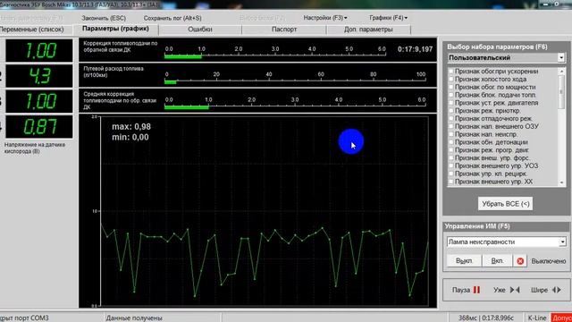This screenshot has width=572, height=322.
Task: Open the Настройки (F3) menu
Action: [x=325, y=18]
